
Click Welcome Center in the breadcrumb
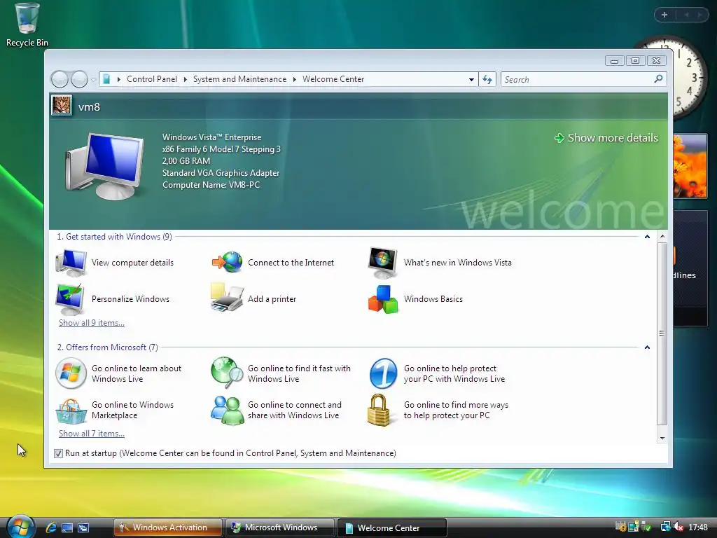333,79
